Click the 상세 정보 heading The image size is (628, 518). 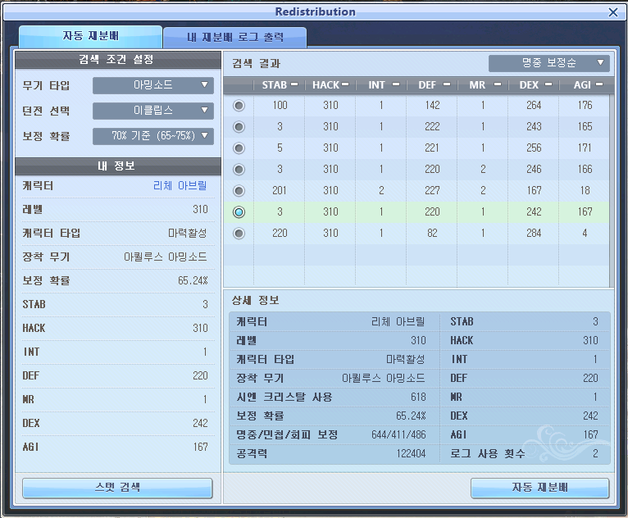(256, 300)
